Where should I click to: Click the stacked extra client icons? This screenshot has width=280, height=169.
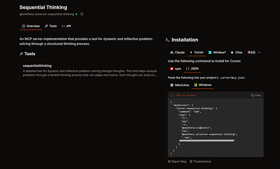tap(251, 52)
